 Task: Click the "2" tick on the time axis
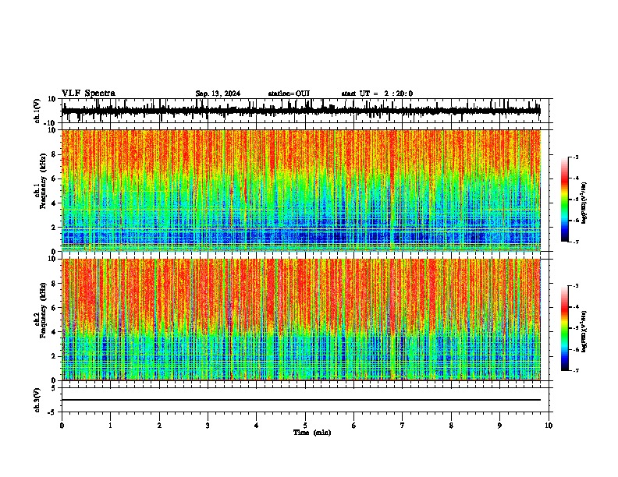[x=159, y=426]
